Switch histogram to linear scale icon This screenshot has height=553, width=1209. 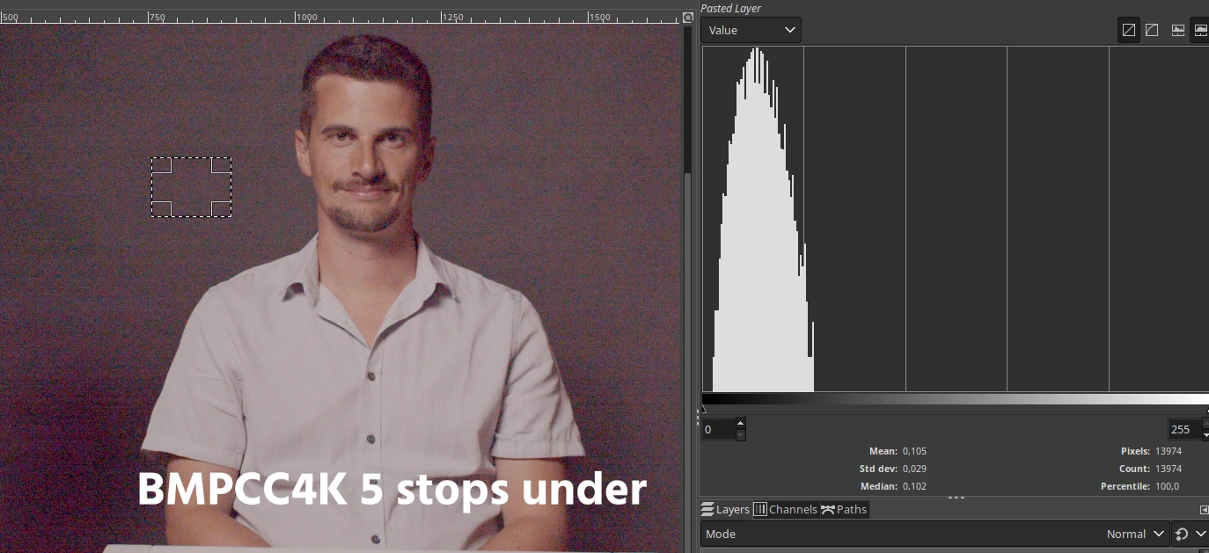pyautogui.click(x=1178, y=30)
